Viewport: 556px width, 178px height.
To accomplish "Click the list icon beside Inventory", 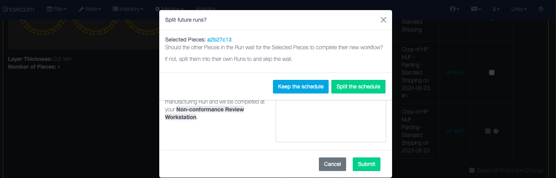I will [x=116, y=9].
